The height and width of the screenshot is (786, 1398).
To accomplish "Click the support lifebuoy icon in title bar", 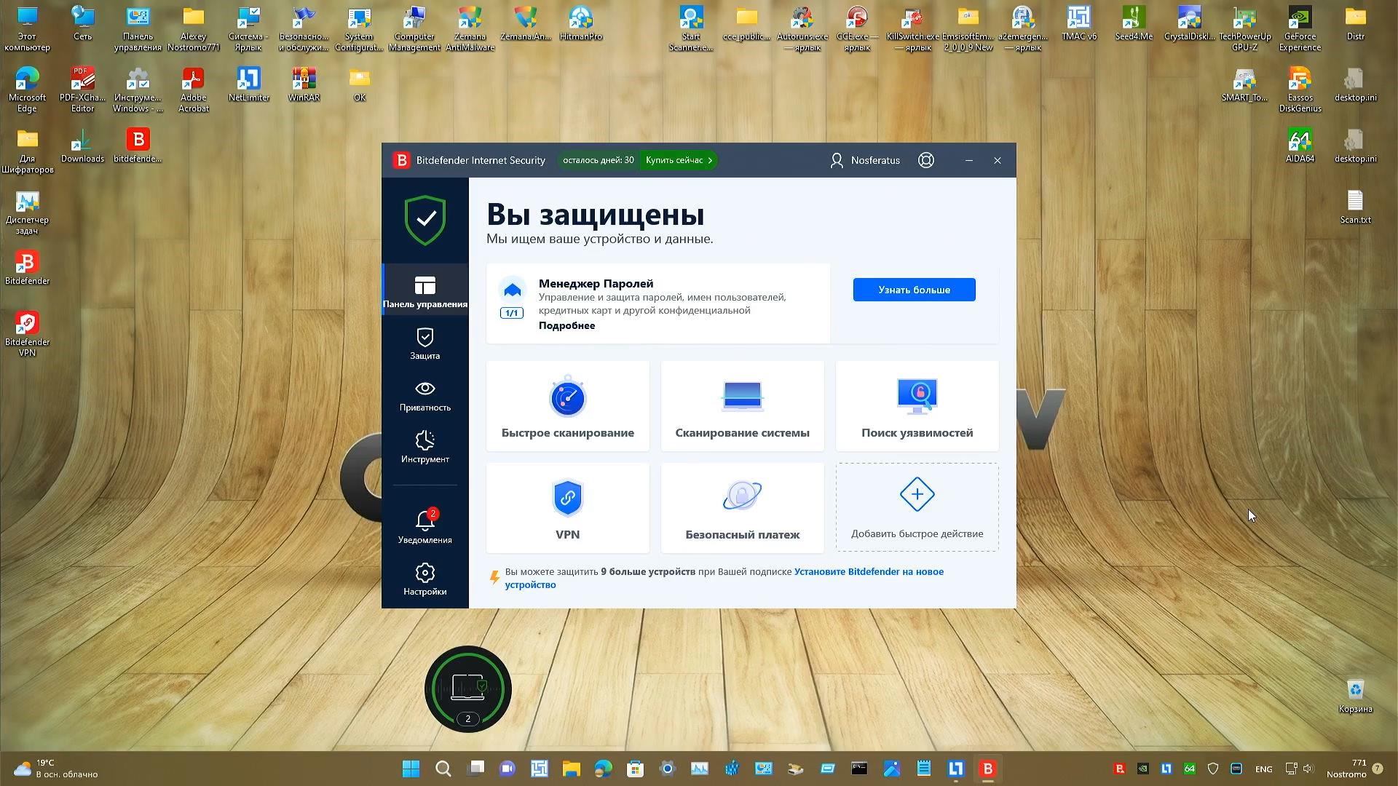I will (925, 160).
